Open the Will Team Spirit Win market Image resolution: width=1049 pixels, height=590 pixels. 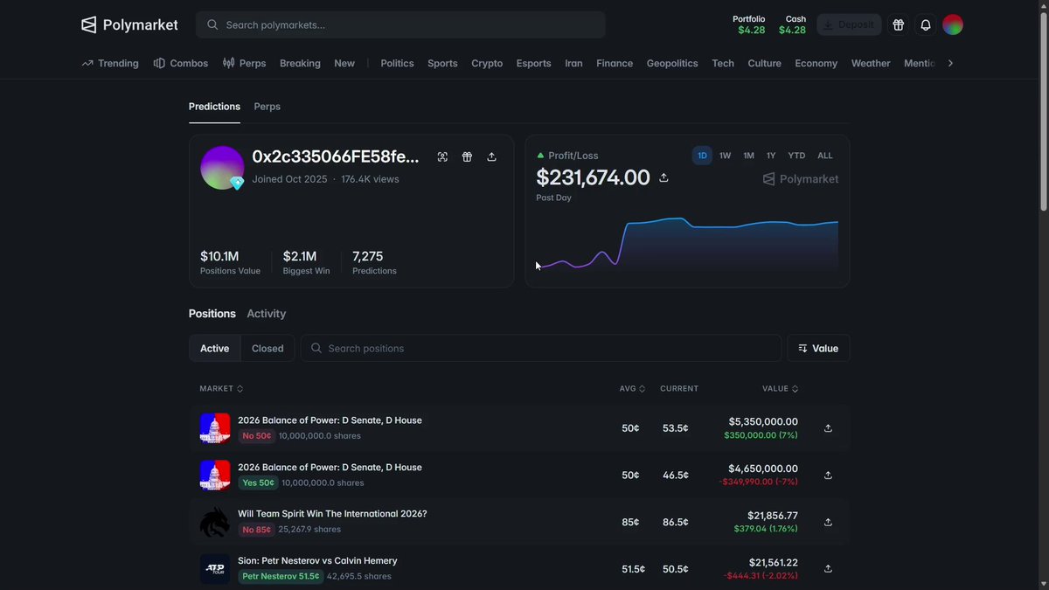pyautogui.click(x=332, y=514)
